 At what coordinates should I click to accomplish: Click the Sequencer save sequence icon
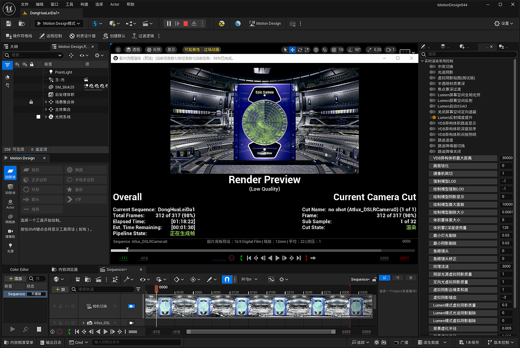[78, 279]
